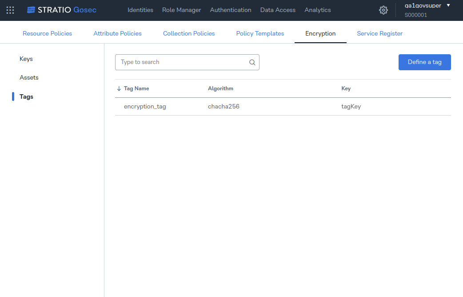This screenshot has width=463, height=297.
Task: Open the Role Manager menu
Action: 181,10
